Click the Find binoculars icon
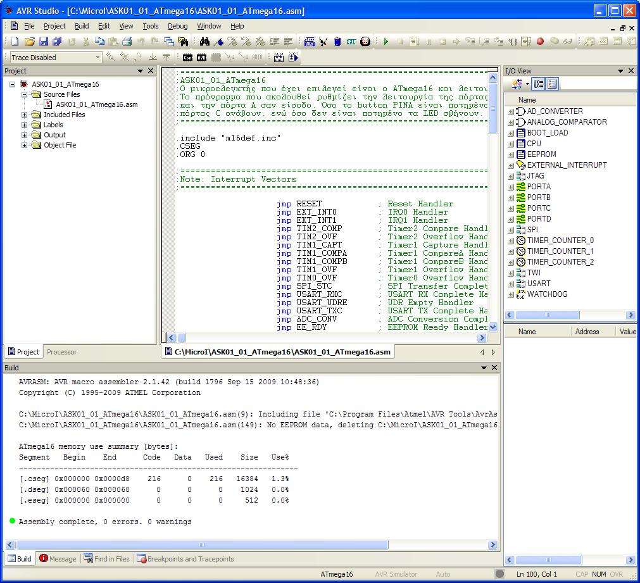 click(x=204, y=42)
